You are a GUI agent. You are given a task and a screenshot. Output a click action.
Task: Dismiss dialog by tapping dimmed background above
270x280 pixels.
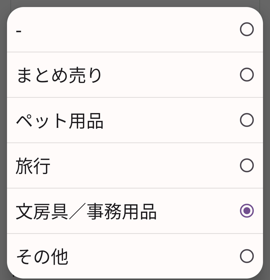click(135, 3)
